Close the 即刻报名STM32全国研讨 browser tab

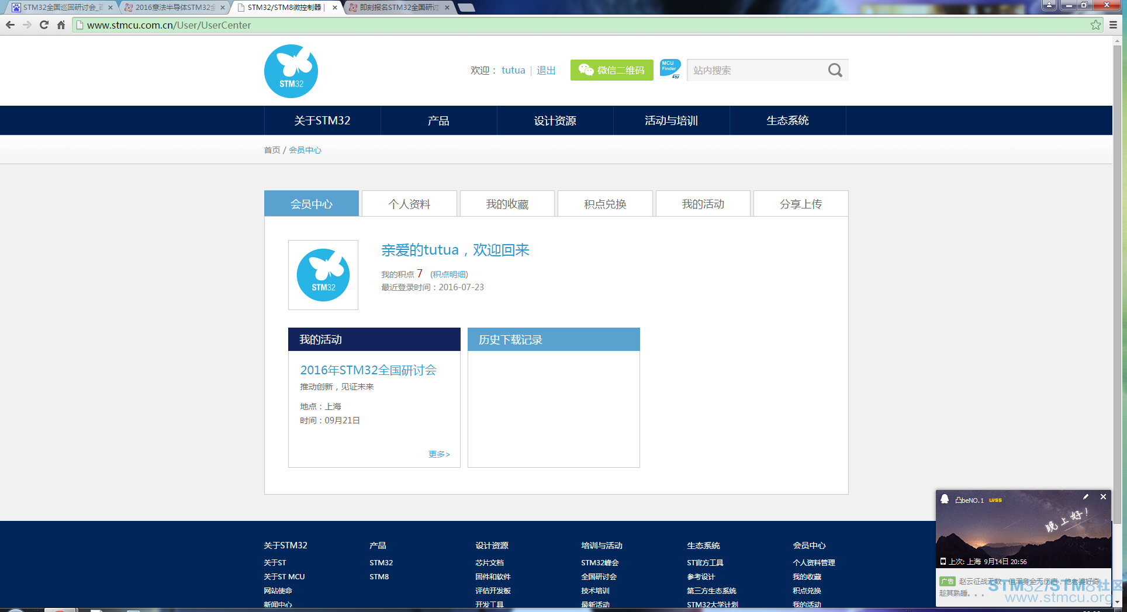447,8
